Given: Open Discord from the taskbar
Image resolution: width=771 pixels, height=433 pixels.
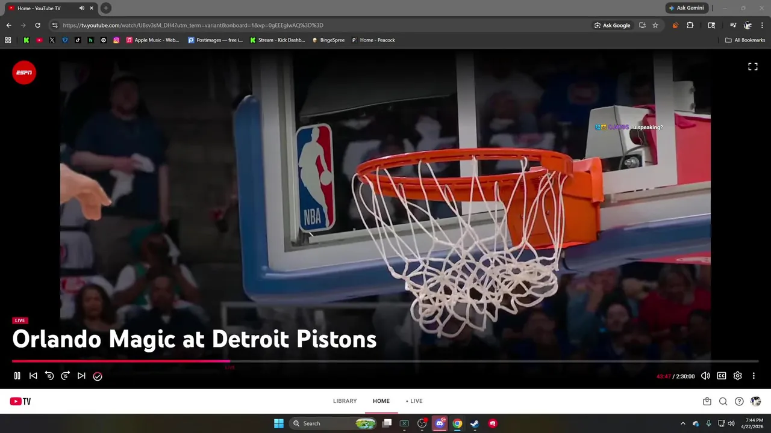Looking at the screenshot, I should [440, 423].
